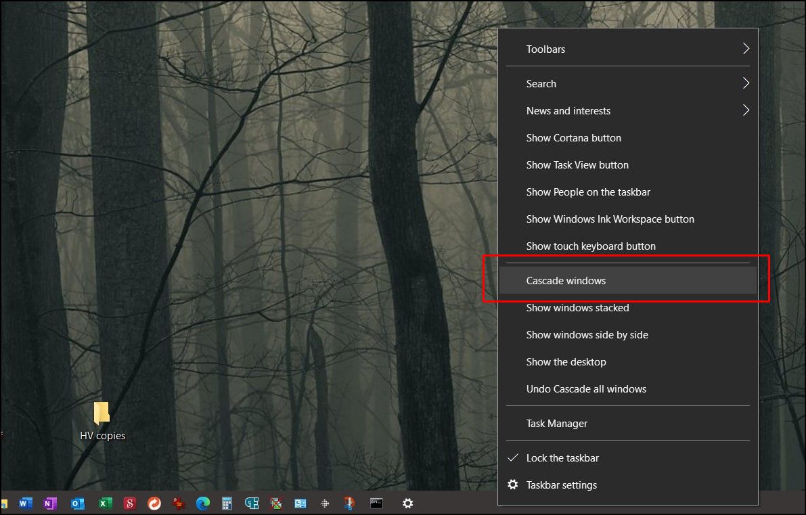The image size is (806, 515).
Task: Click gear icon beside Taskbar settings
Action: coord(512,484)
